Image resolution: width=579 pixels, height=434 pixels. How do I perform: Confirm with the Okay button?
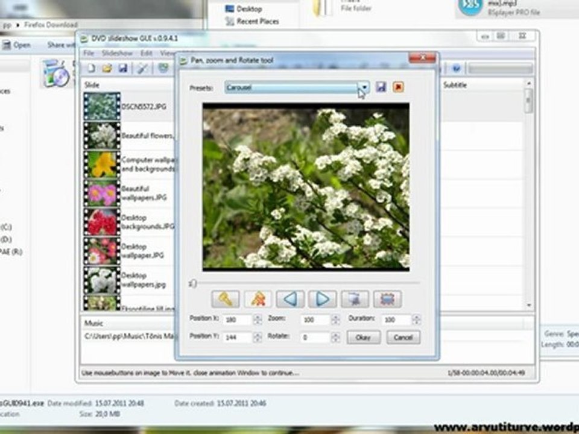coord(363,338)
